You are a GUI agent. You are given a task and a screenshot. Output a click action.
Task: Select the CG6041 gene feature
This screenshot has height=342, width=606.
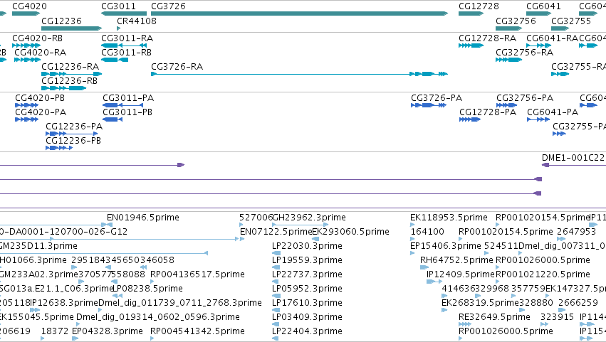tap(539, 14)
